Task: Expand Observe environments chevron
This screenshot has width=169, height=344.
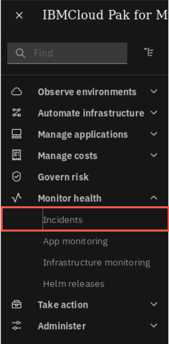Action: point(154,91)
